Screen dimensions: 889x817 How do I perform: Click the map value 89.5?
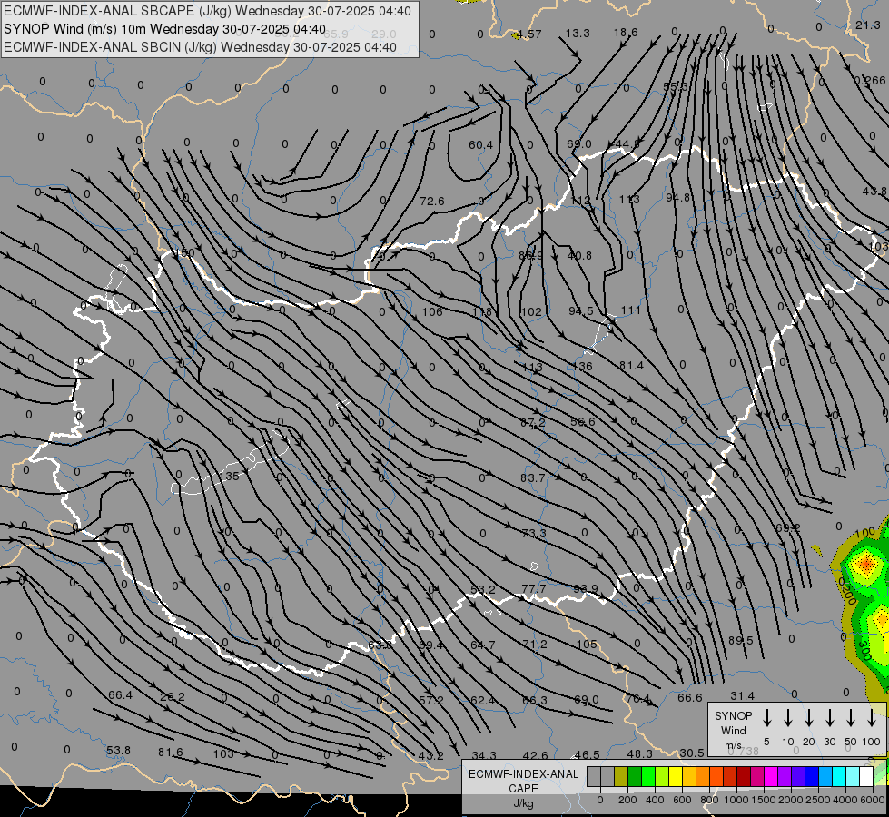740,640
